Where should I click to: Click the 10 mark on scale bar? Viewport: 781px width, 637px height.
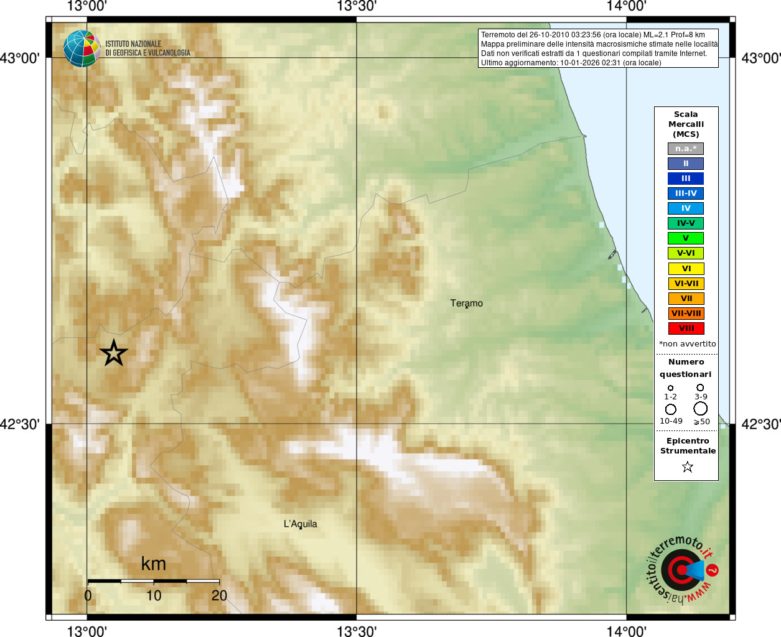pos(154,596)
